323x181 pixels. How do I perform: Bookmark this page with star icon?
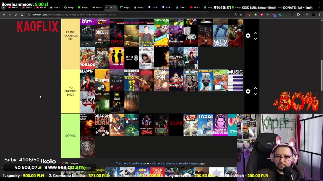(241, 15)
